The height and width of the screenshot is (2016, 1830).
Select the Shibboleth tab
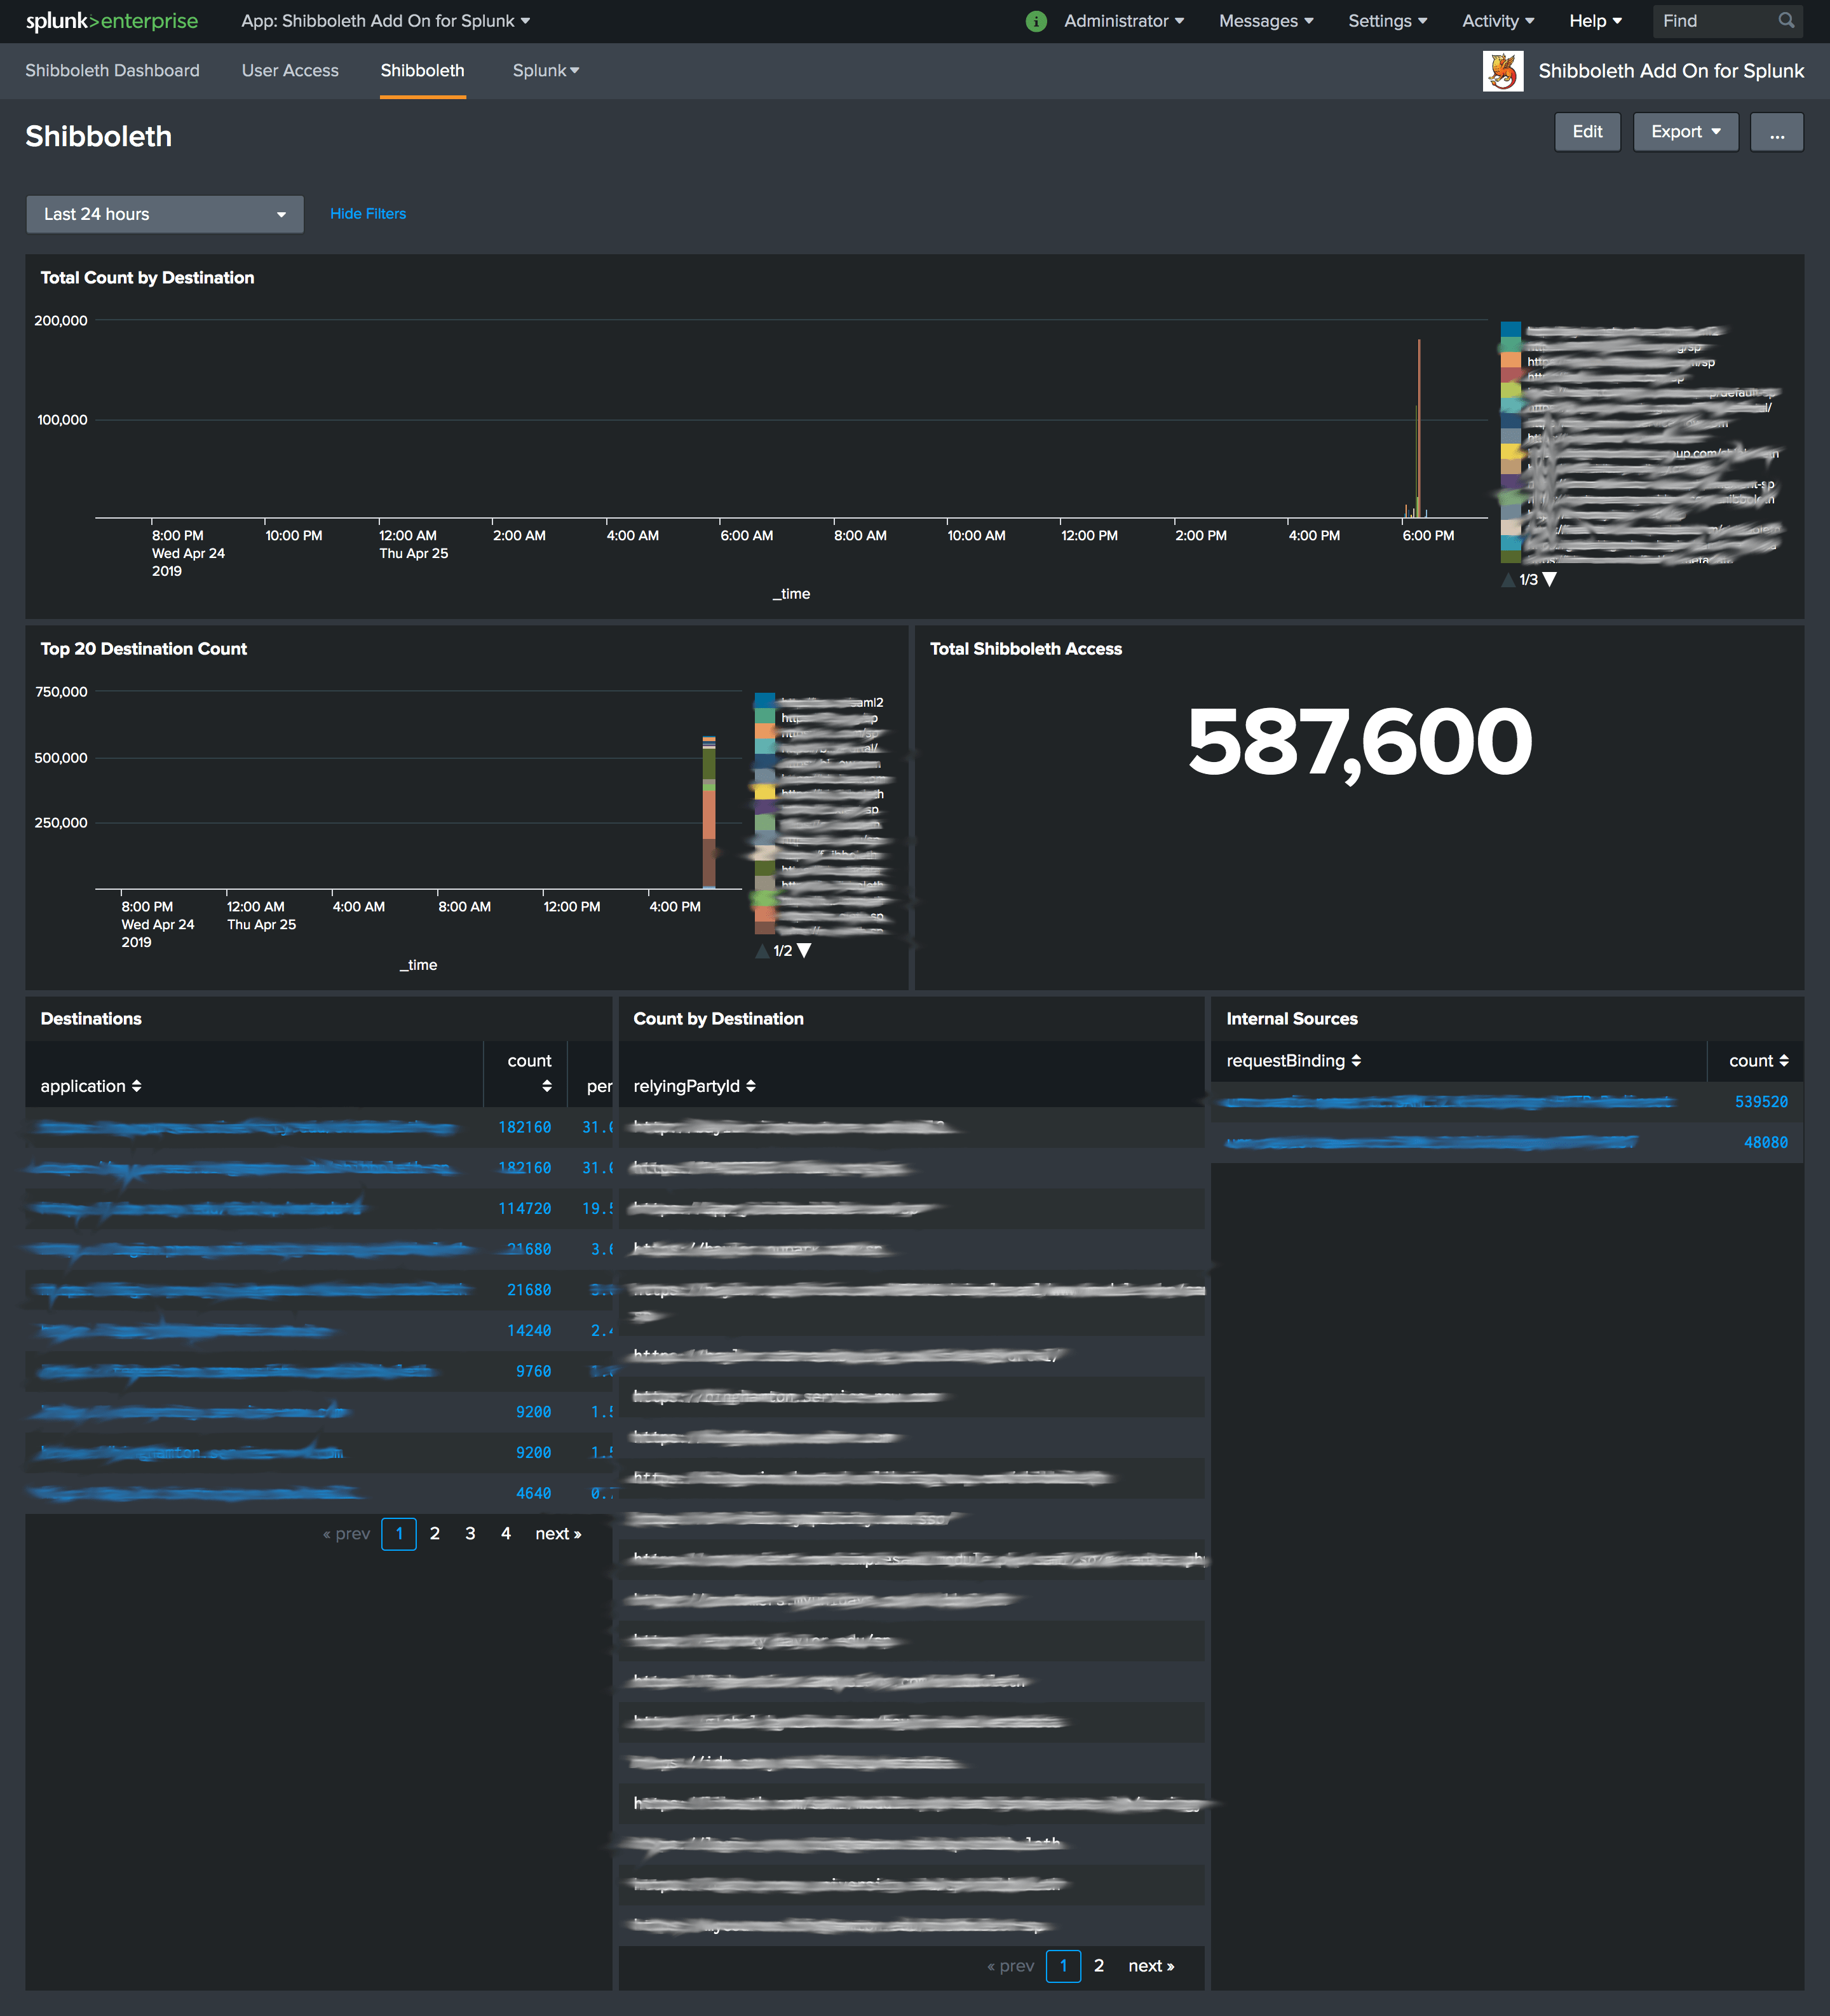point(422,71)
